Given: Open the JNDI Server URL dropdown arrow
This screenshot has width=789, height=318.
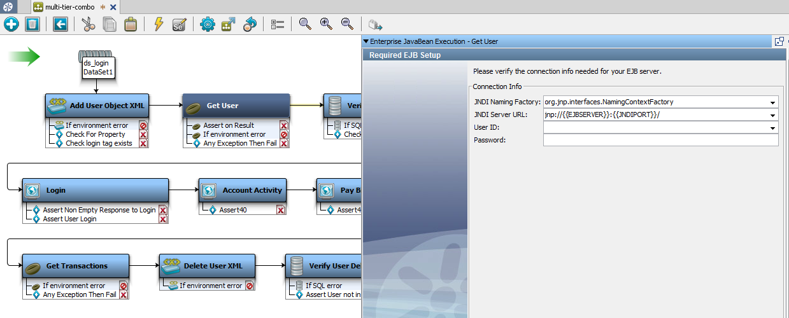Looking at the screenshot, I should pyautogui.click(x=772, y=115).
